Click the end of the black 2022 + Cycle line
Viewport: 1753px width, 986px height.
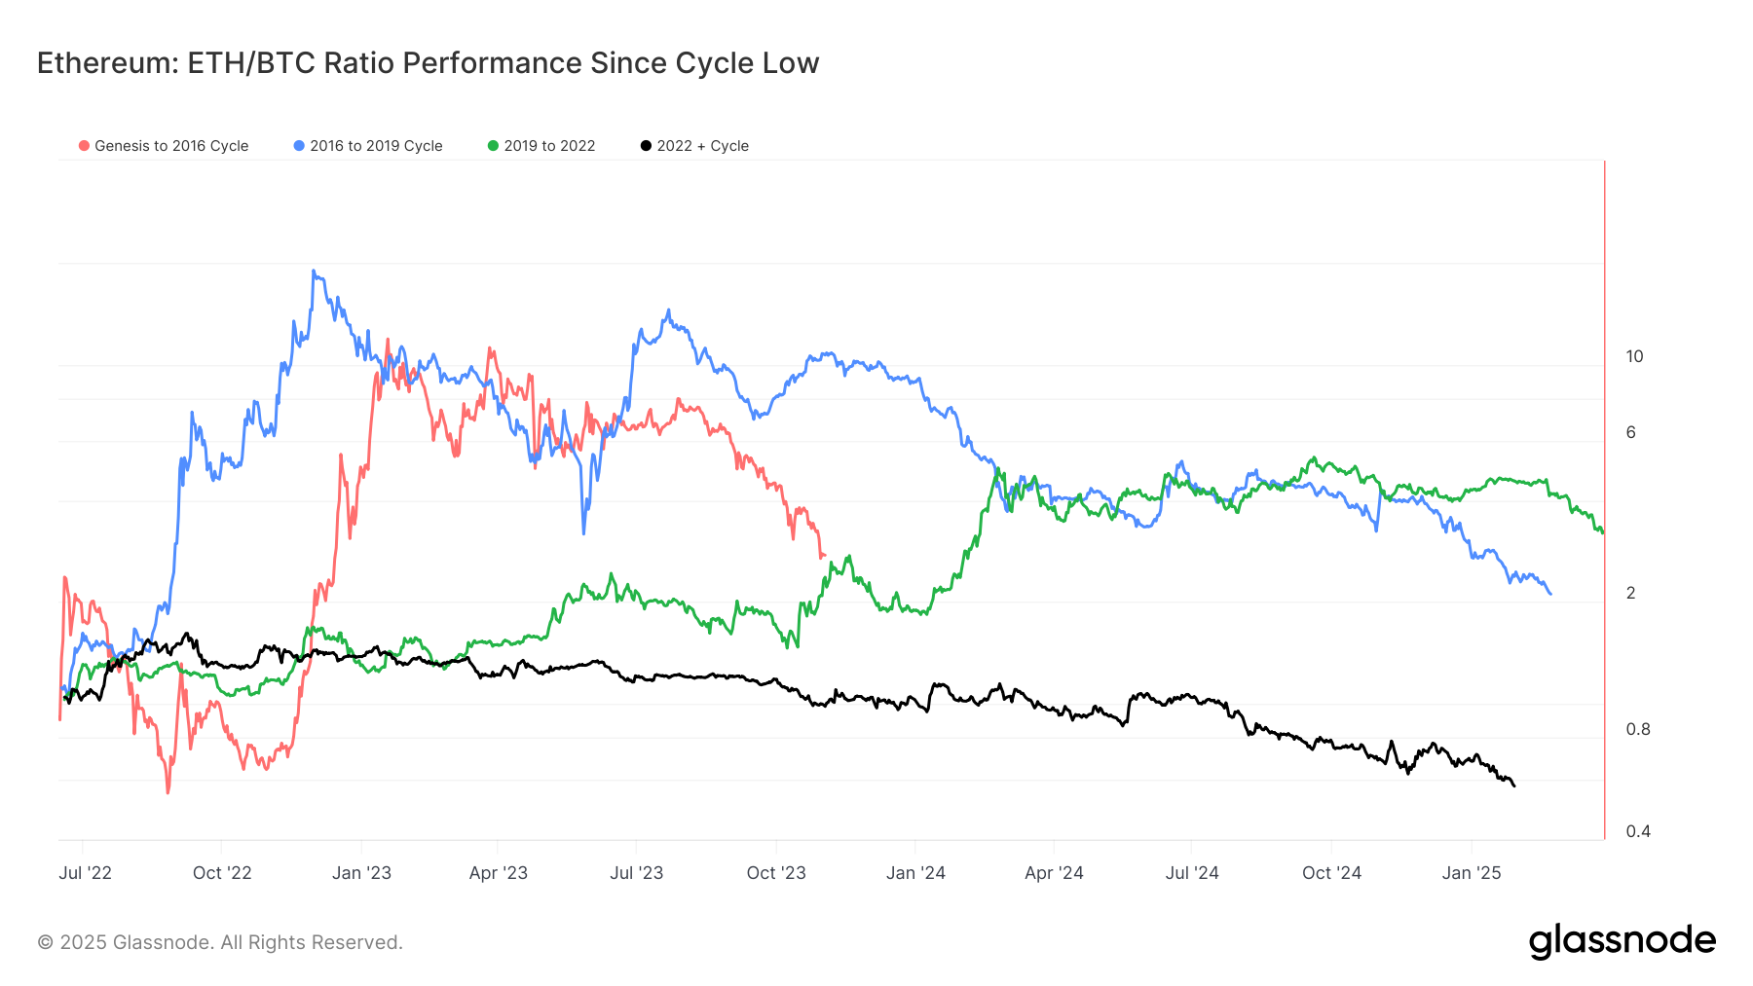(1514, 785)
